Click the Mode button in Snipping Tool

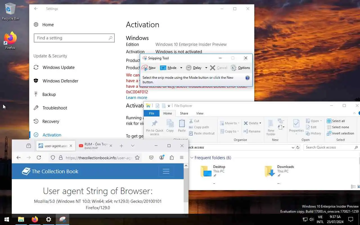168,68
